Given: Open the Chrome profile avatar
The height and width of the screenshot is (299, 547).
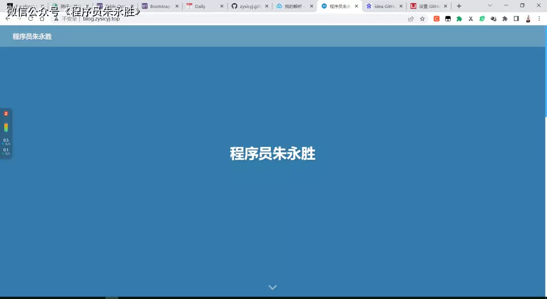Looking at the screenshot, I should point(528,19).
